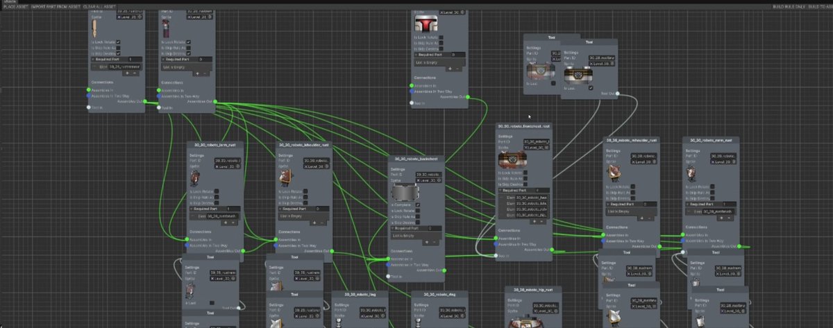Click the plus button in 30_30_robotic_backchest node

pos(427,242)
